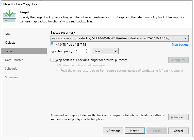194x140 pixels.
Task: Decrease retention policy value with down arrow
Action: (87, 53)
